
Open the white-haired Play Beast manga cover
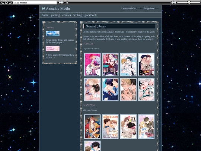146,89
